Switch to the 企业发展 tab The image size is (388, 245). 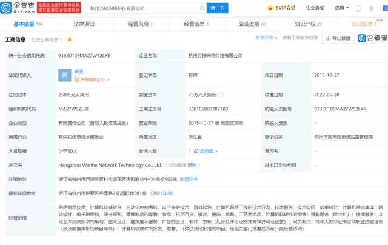[252, 24]
